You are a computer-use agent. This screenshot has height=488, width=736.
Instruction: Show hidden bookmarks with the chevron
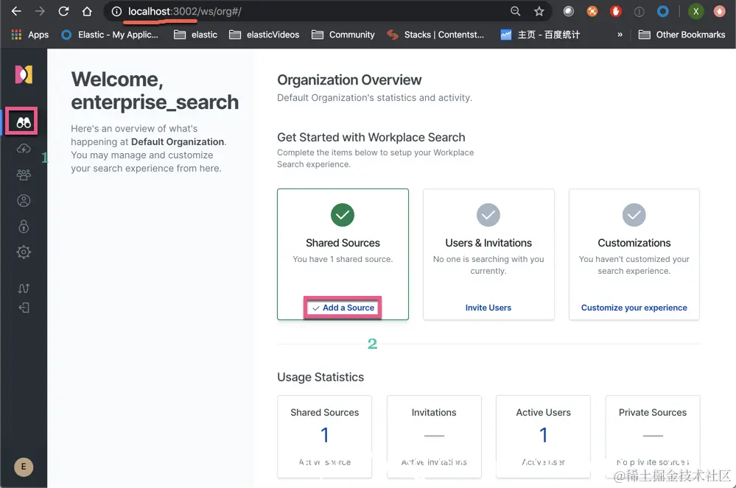pos(620,35)
